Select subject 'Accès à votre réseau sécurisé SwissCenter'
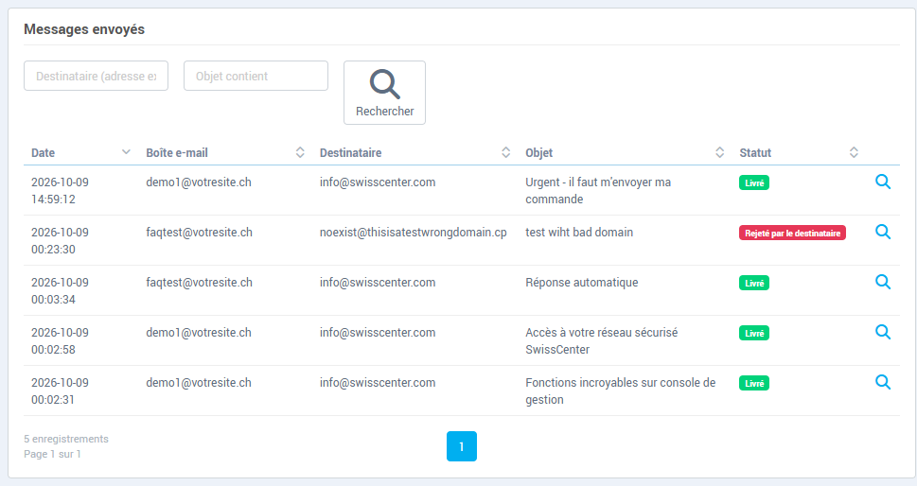This screenshot has height=486, width=917. tap(601, 341)
